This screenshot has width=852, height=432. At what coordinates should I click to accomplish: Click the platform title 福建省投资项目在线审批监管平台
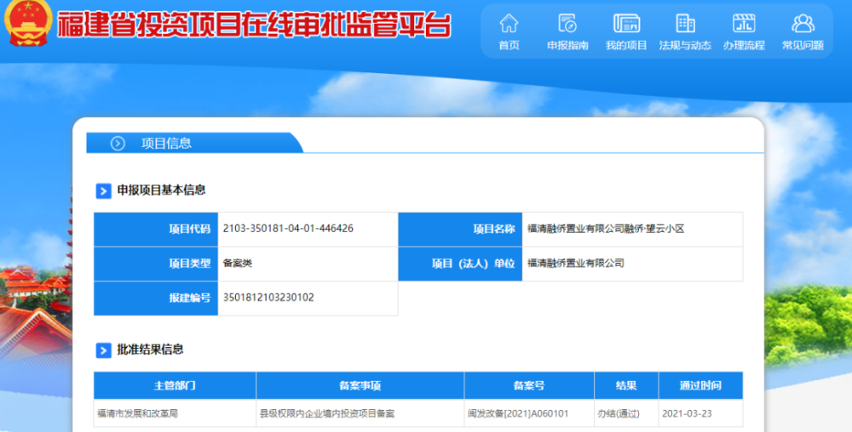pos(254,25)
